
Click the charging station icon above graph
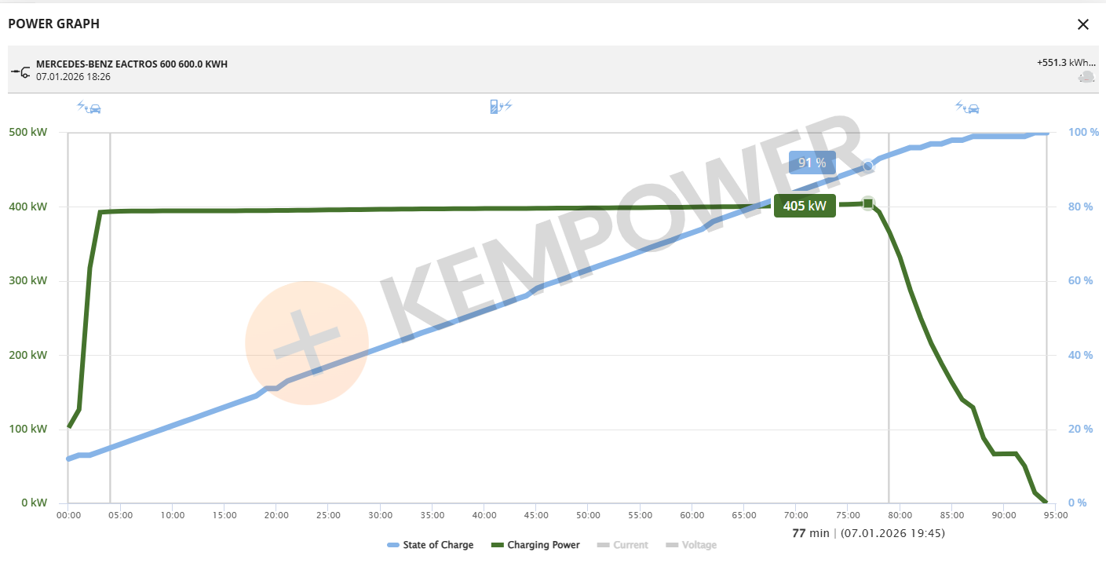point(500,107)
